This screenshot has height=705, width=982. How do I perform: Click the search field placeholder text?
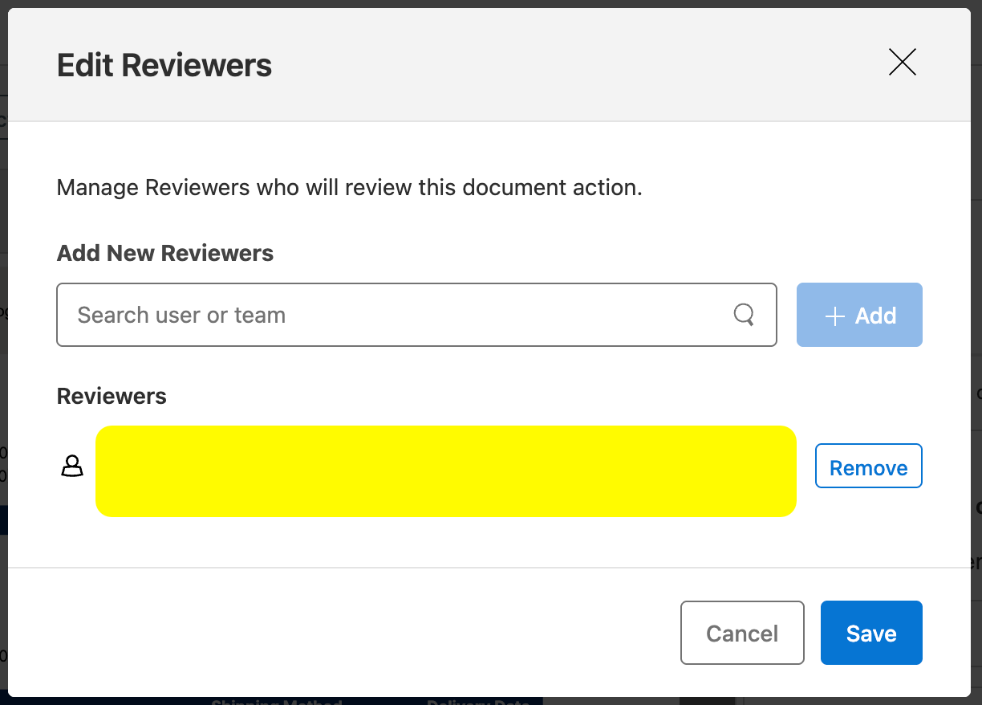(x=181, y=315)
